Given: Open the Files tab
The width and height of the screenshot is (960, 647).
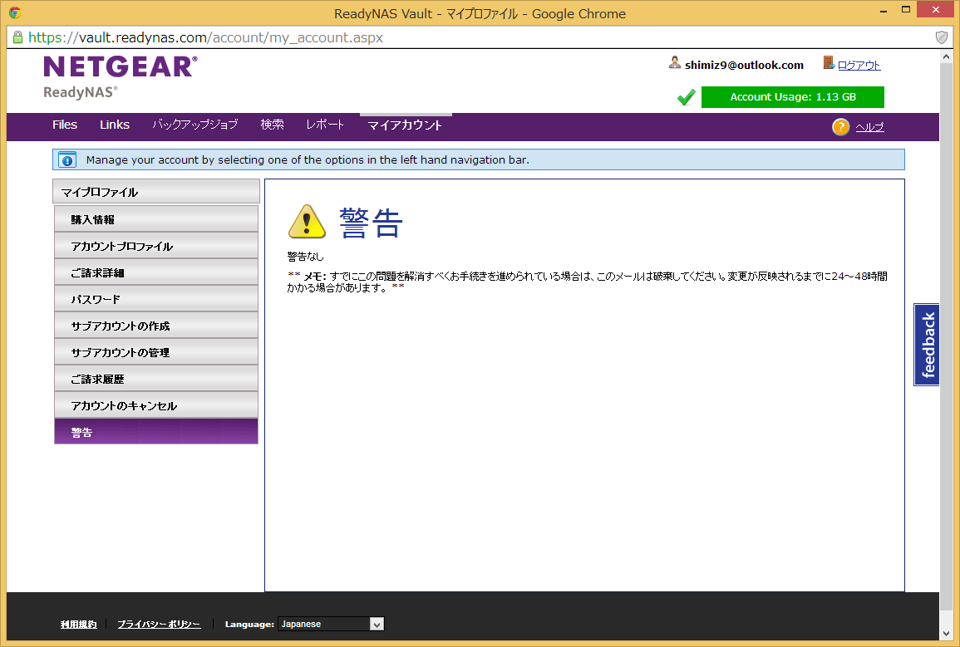Looking at the screenshot, I should click(65, 125).
